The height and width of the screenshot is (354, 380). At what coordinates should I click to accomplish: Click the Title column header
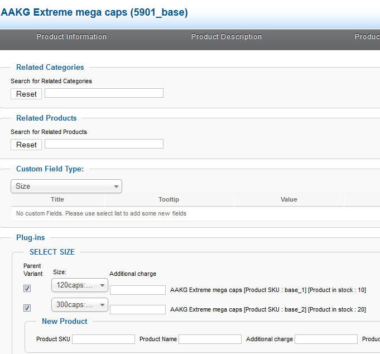[x=57, y=199]
